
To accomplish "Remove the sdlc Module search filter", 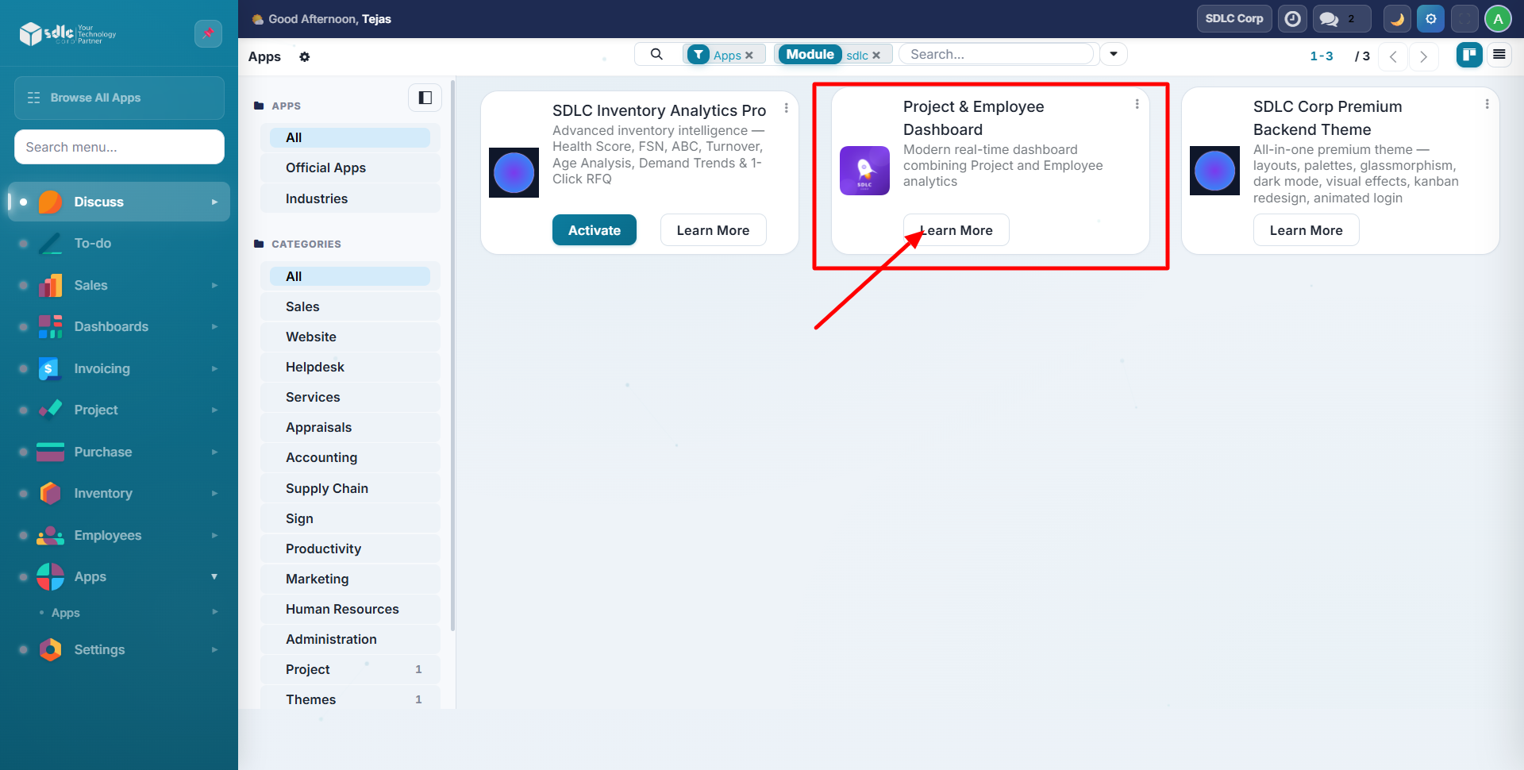I will tap(876, 56).
